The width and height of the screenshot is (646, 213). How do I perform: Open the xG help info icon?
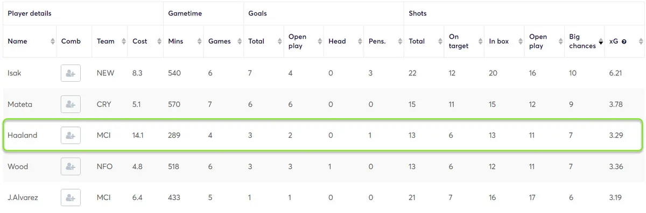coord(624,41)
